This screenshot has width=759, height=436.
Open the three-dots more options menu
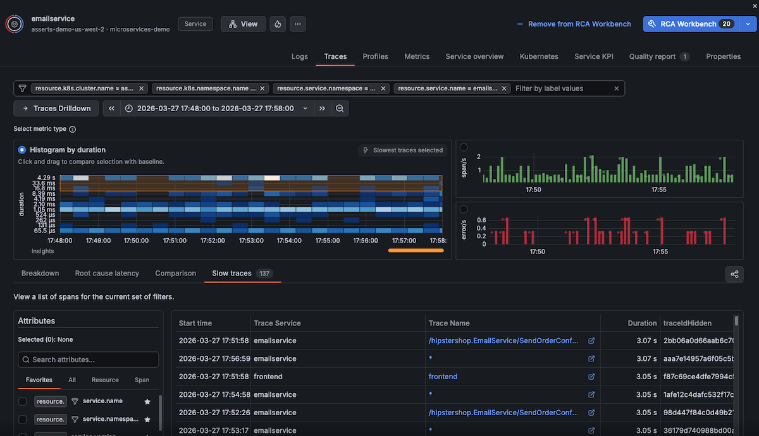pos(299,24)
